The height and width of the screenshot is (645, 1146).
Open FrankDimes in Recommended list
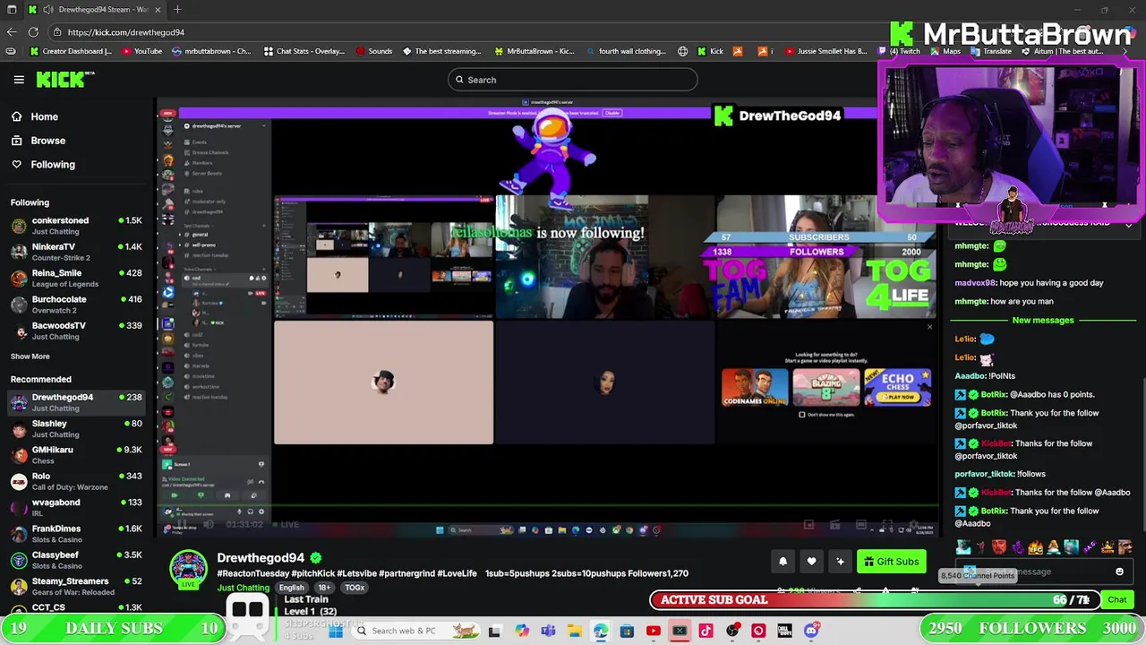(x=76, y=534)
